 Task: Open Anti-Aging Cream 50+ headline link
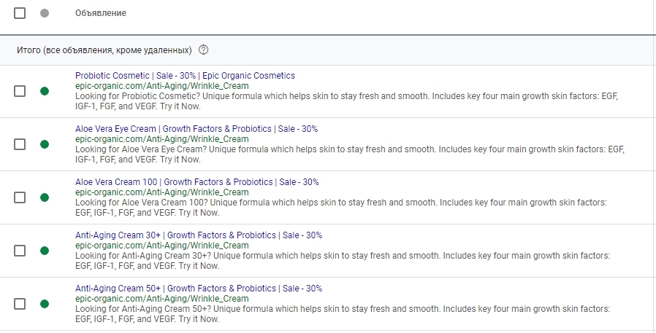[199, 289]
